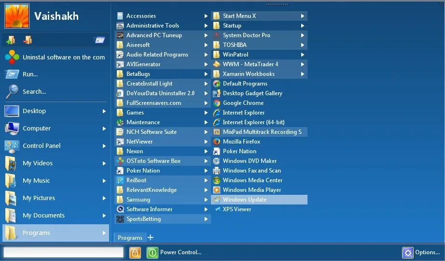Click the Computer monitor icon
The height and width of the screenshot is (261, 445).
pos(12,129)
